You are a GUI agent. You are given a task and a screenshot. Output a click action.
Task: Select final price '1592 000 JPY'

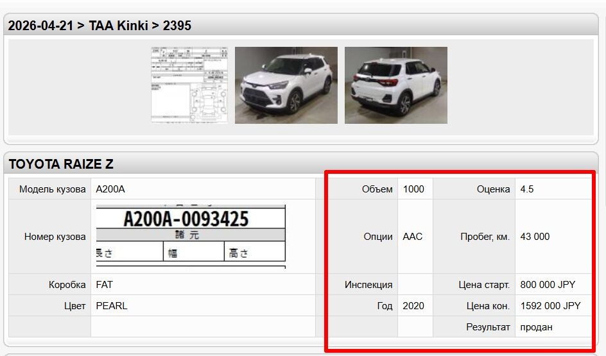coord(550,306)
